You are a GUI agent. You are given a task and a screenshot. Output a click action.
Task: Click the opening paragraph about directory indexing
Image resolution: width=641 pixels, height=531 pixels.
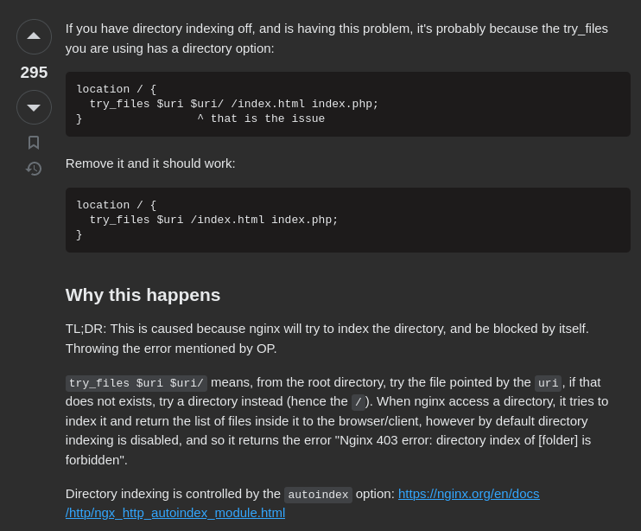(x=336, y=38)
